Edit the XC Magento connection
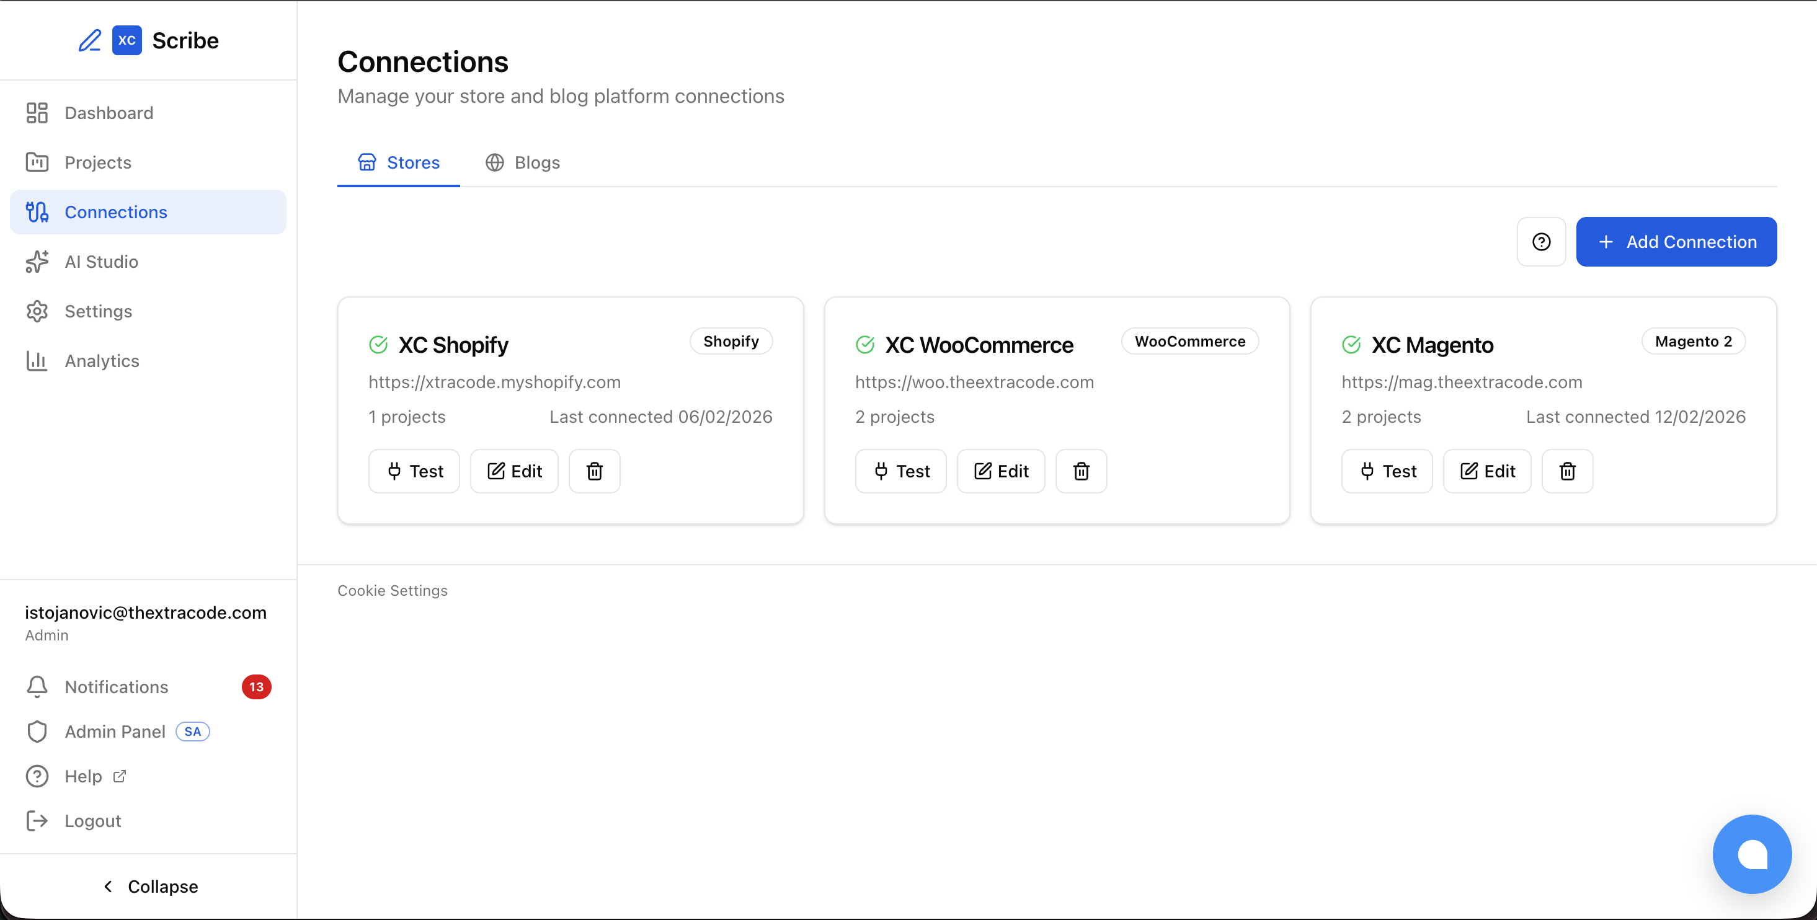This screenshot has height=920, width=1817. point(1487,470)
